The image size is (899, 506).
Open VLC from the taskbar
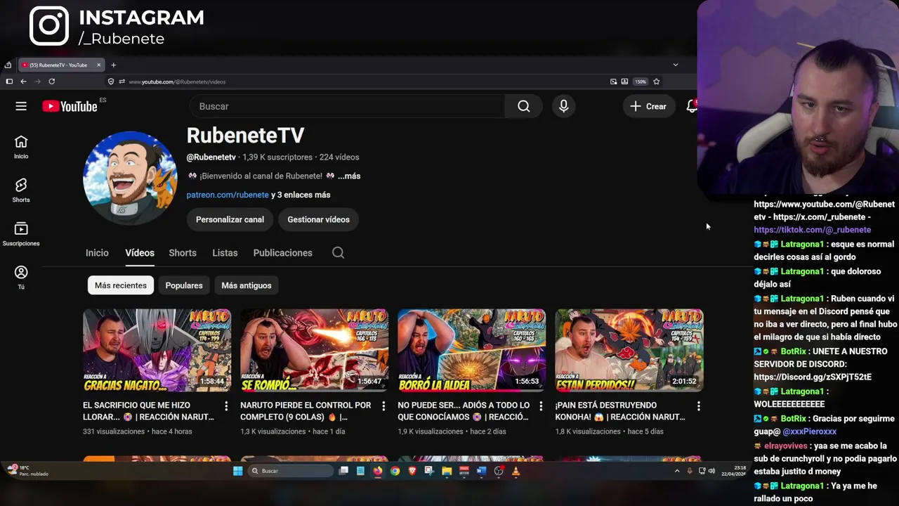point(516,471)
